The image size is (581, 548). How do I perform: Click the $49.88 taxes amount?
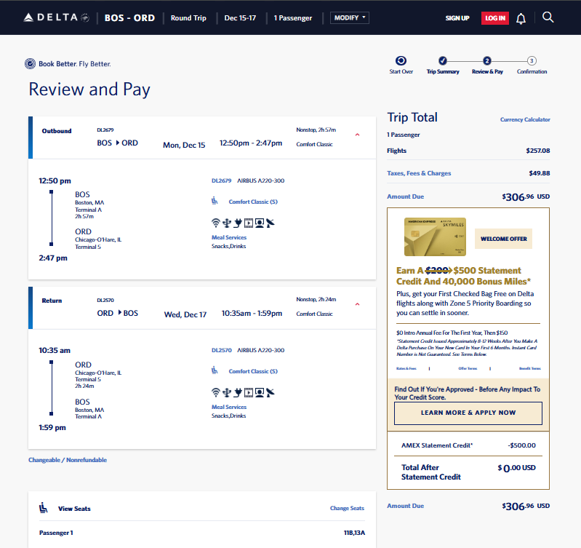(x=539, y=173)
